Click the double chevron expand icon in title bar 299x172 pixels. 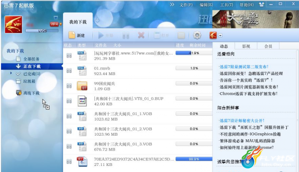coord(172,4)
